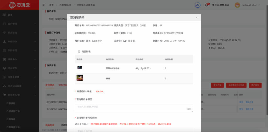268x132 pixels.
Task: Click the 代客换礼/券 cart icon
Action: tap(4, 95)
